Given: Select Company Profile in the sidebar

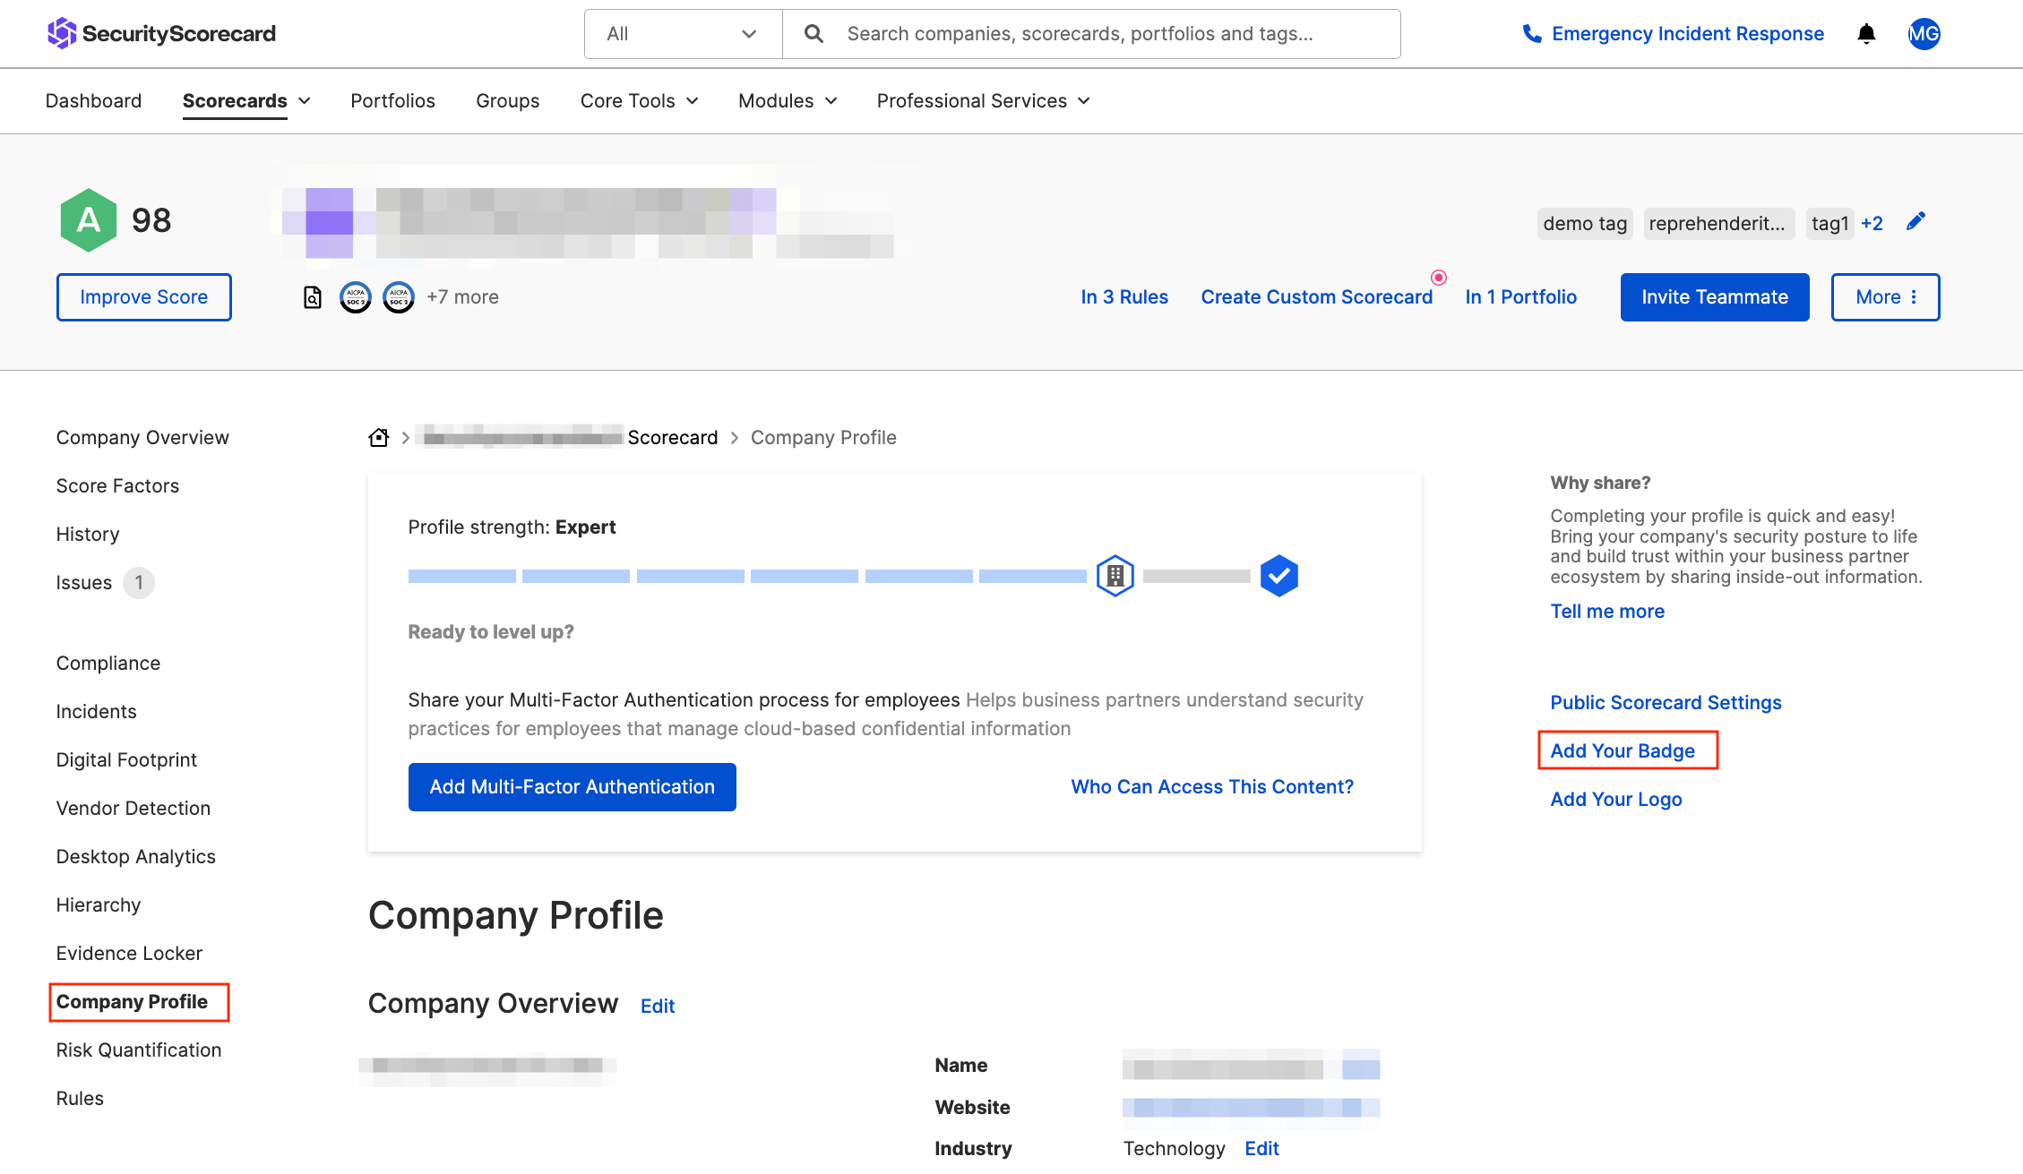Looking at the screenshot, I should coord(132,1001).
